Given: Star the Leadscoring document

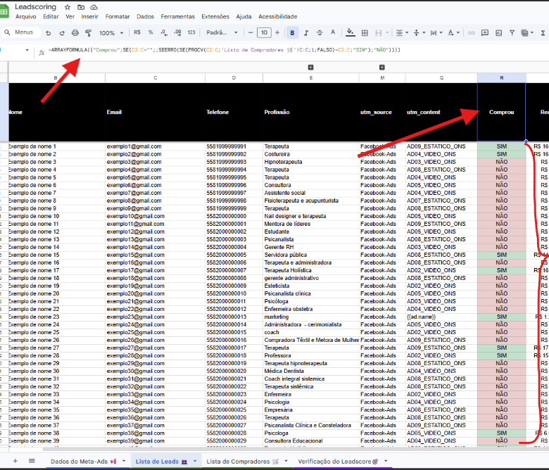Looking at the screenshot, I should [68, 6].
